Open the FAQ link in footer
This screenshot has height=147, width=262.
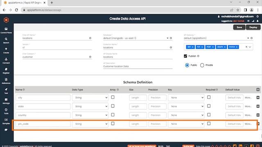[168, 146]
